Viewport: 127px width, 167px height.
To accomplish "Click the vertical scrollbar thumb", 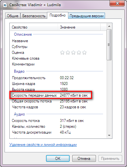I will click(109, 45).
